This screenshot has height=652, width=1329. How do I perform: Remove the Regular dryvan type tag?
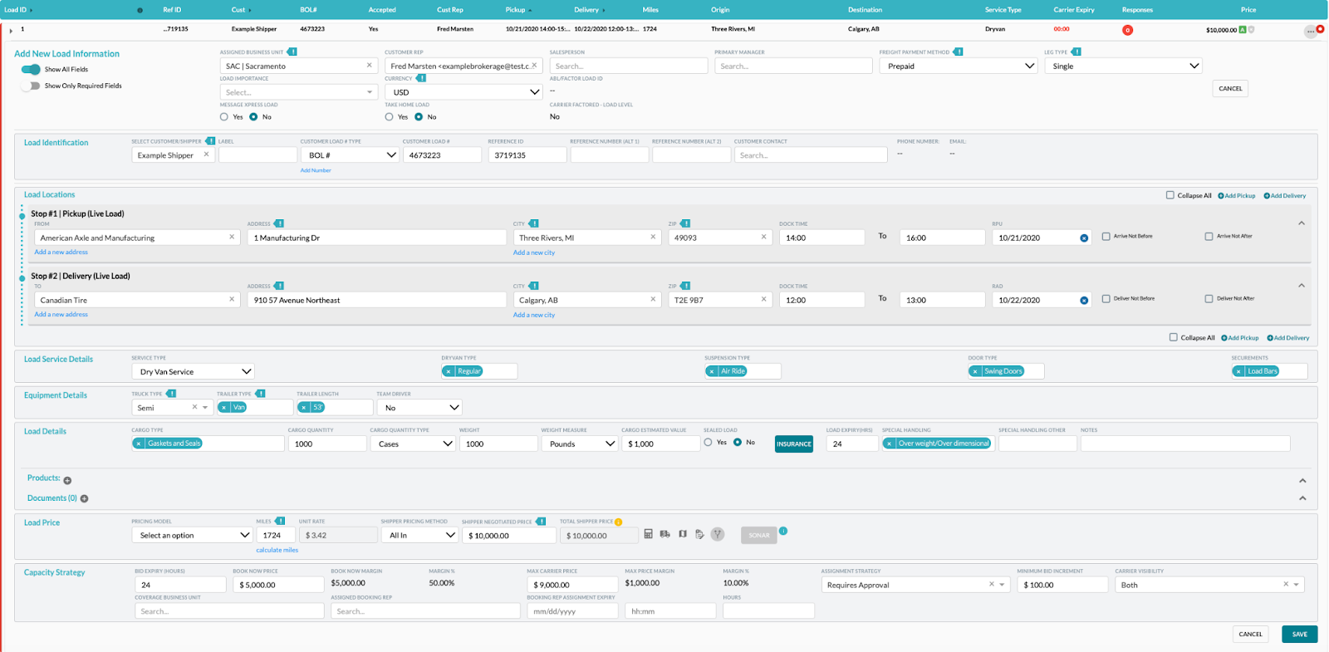click(449, 371)
